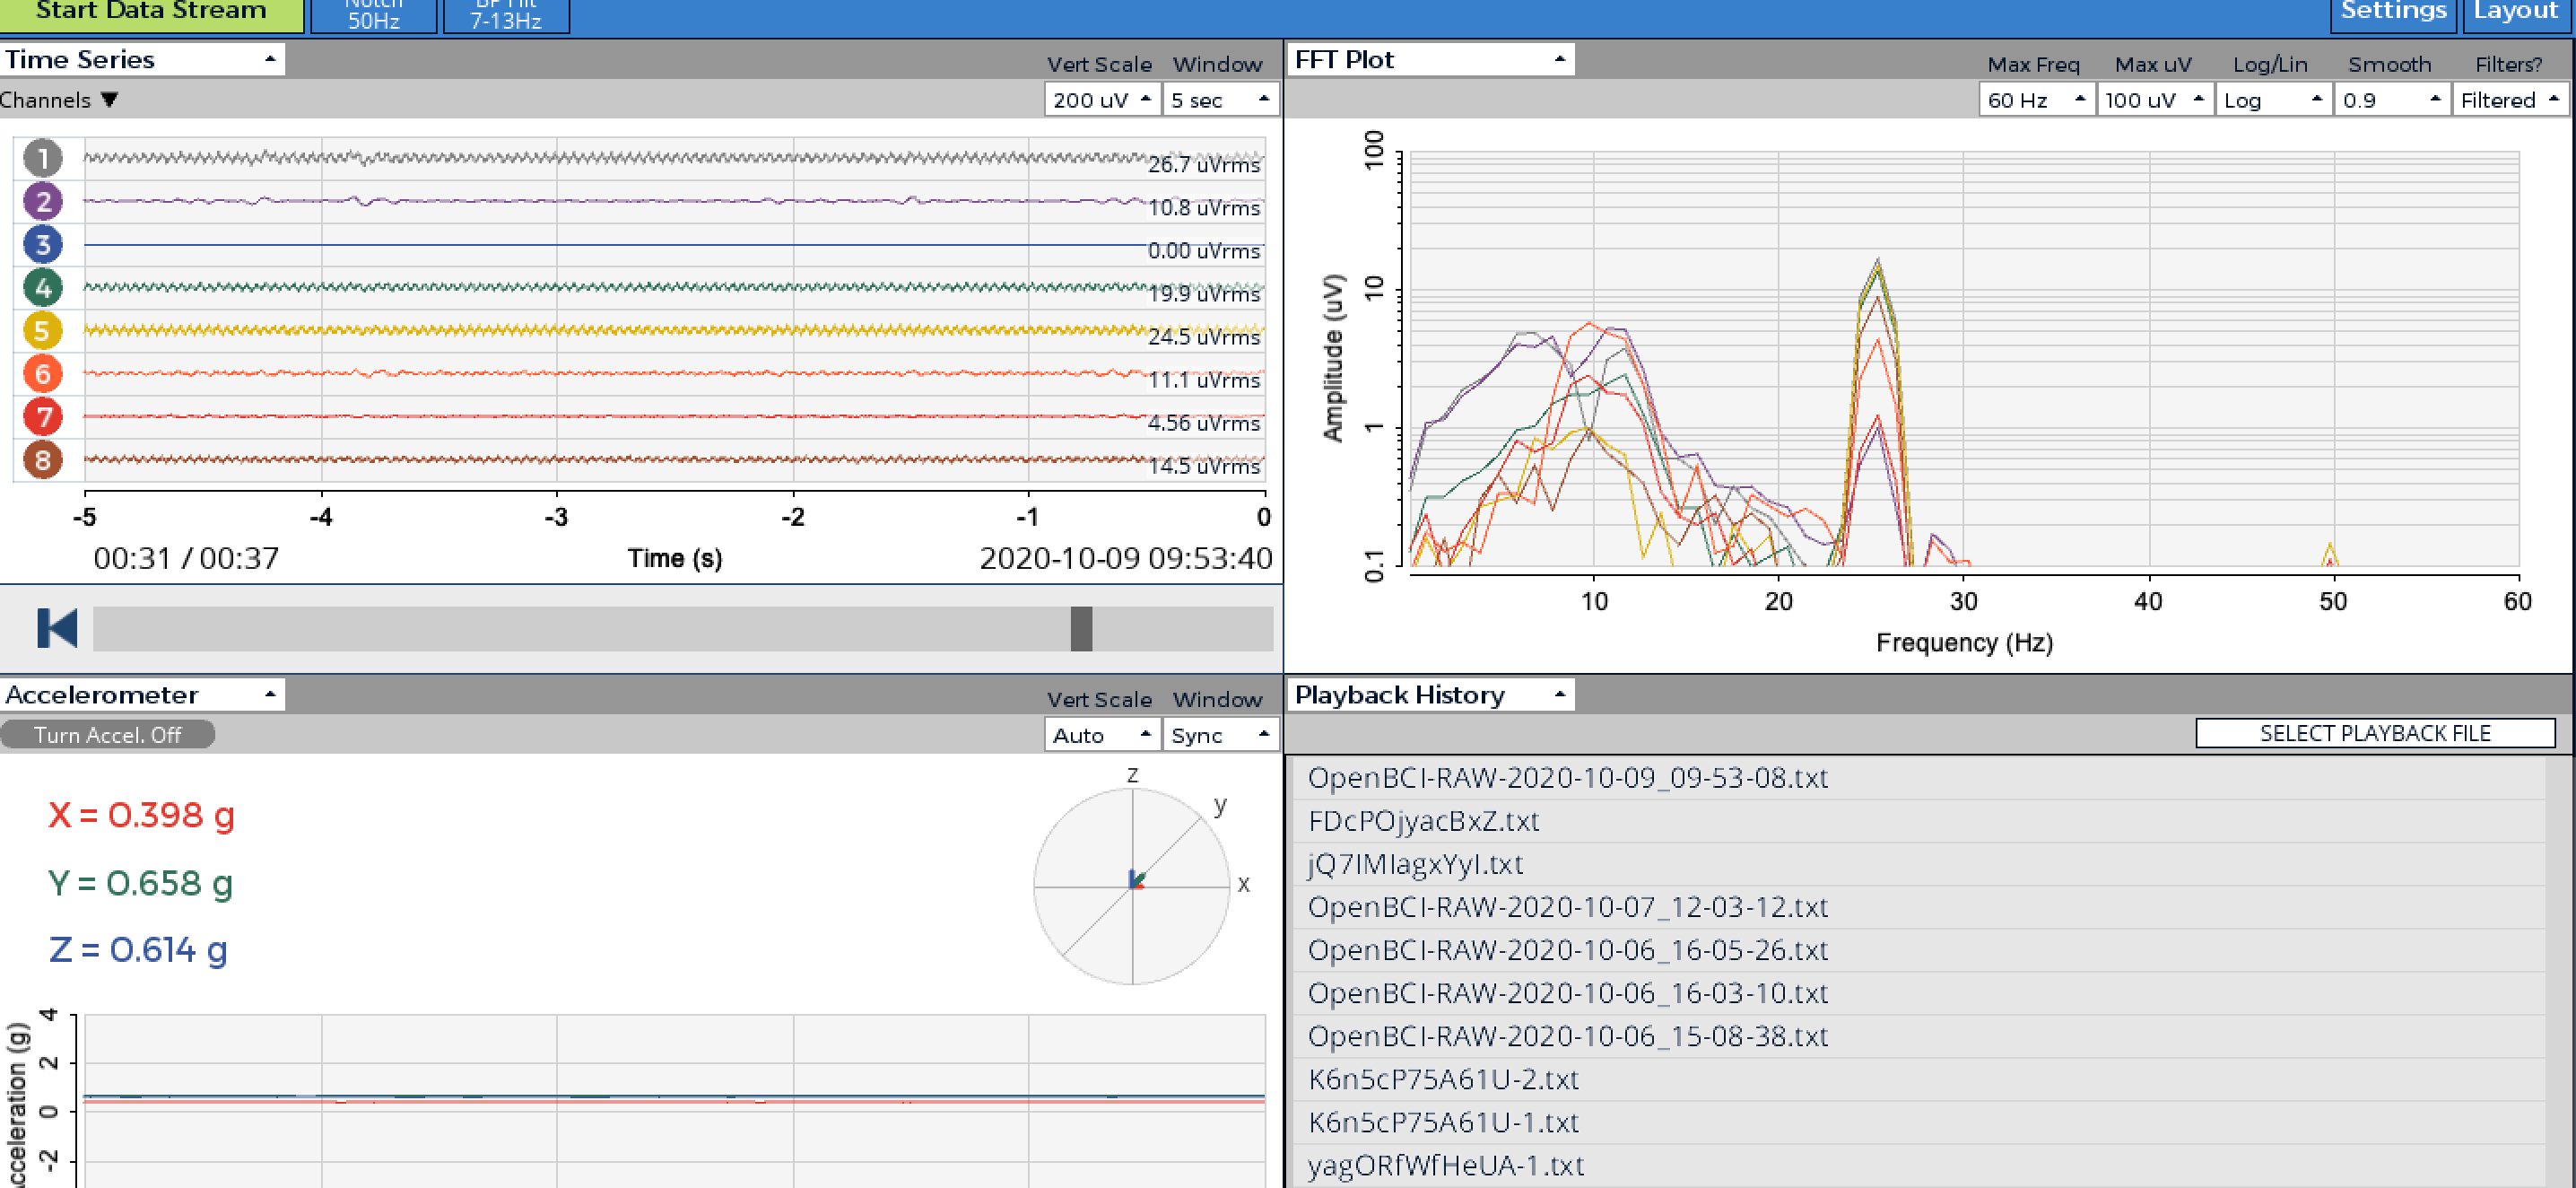
Task: Open the Settings menu
Action: [2393, 14]
